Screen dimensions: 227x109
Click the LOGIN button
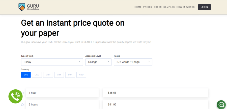(x=204, y=7)
